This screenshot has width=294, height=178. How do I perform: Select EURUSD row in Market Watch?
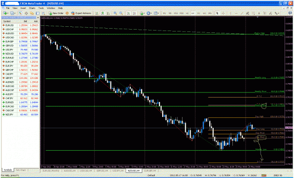pyautogui.click(x=20, y=25)
